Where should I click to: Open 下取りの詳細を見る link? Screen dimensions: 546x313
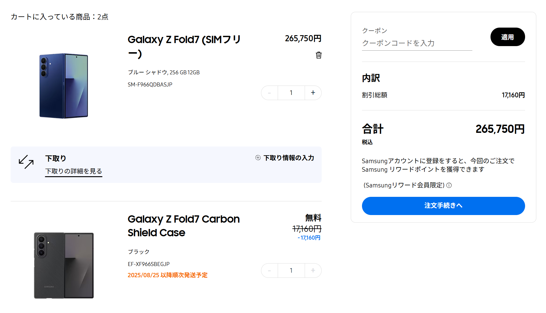click(74, 171)
